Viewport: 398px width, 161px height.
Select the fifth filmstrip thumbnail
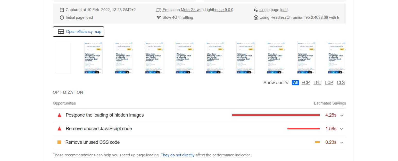point(185,58)
